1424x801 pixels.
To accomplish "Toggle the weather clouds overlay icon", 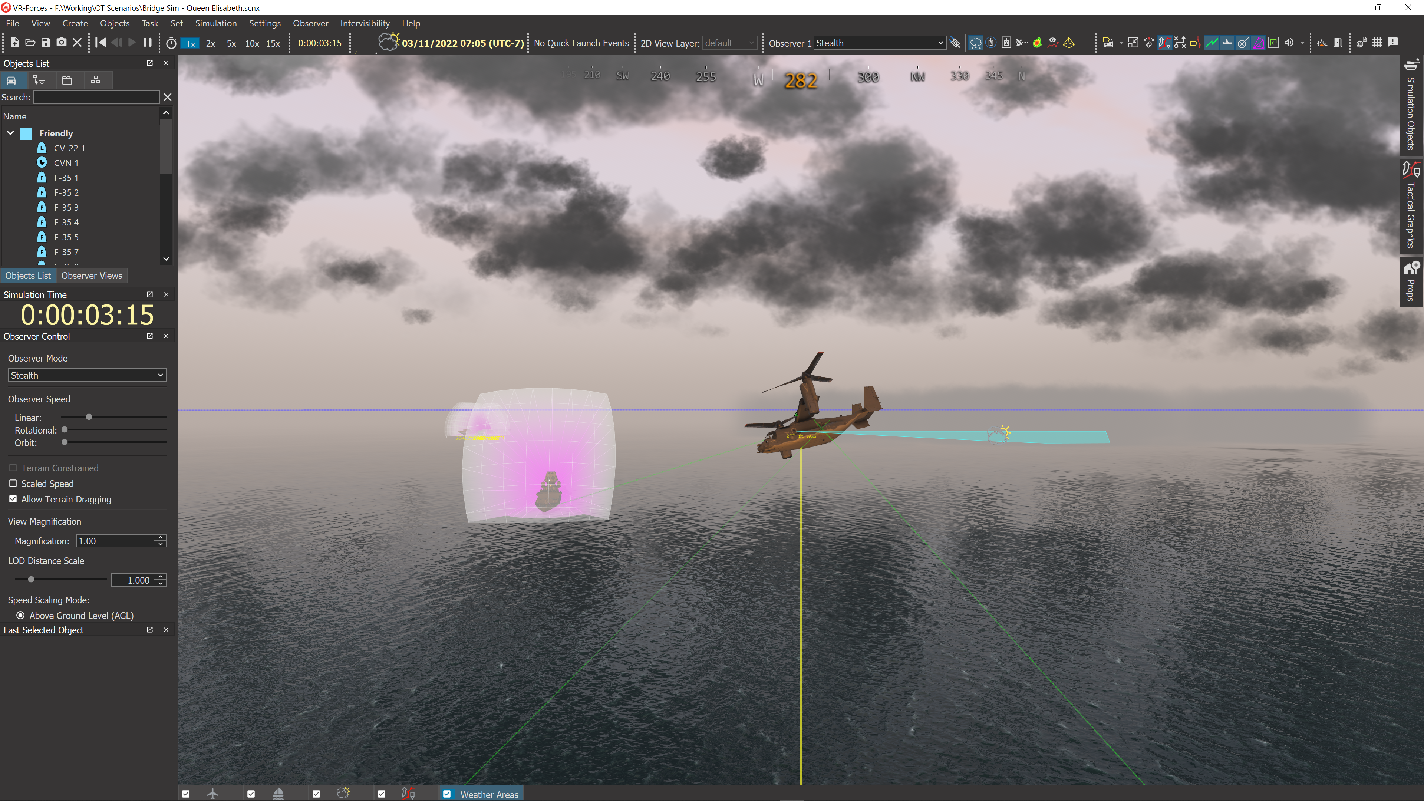I will [975, 43].
